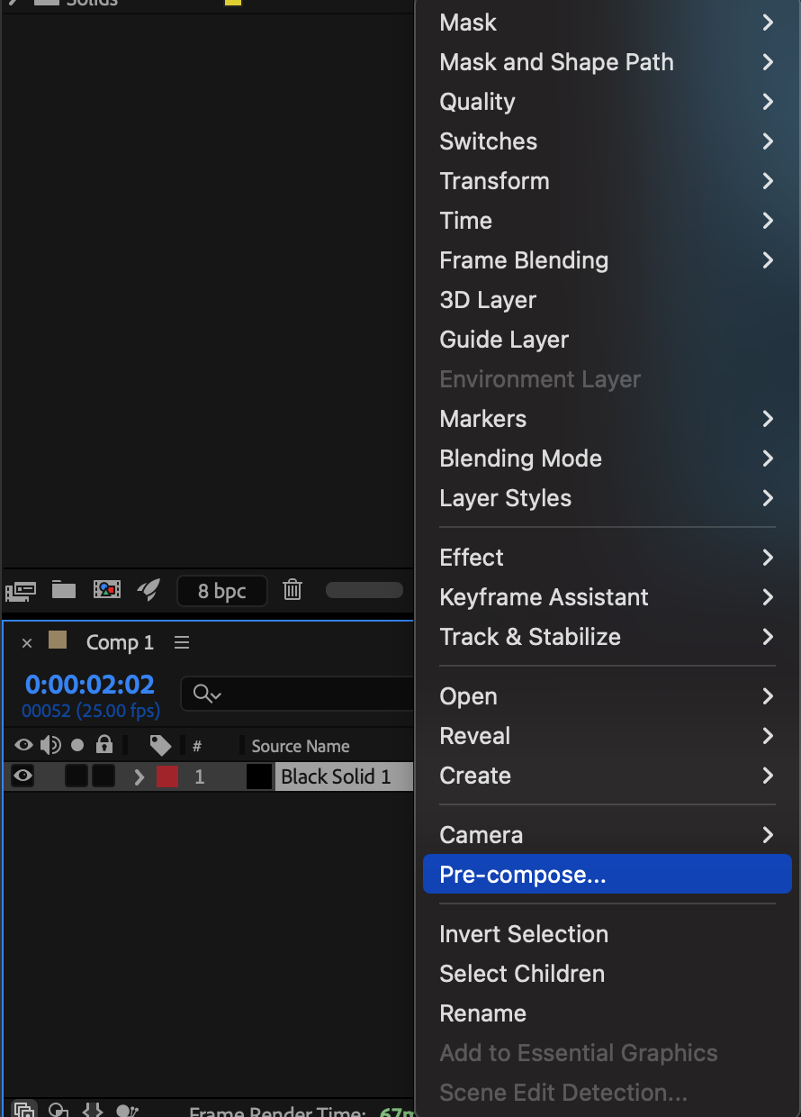The image size is (801, 1117).
Task: Expand the Black Solid 1 layer properties
Action: click(x=139, y=776)
